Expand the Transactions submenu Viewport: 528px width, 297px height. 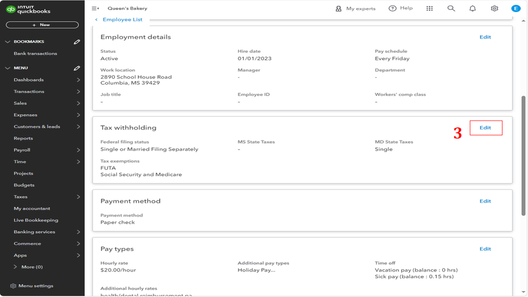pos(78,91)
